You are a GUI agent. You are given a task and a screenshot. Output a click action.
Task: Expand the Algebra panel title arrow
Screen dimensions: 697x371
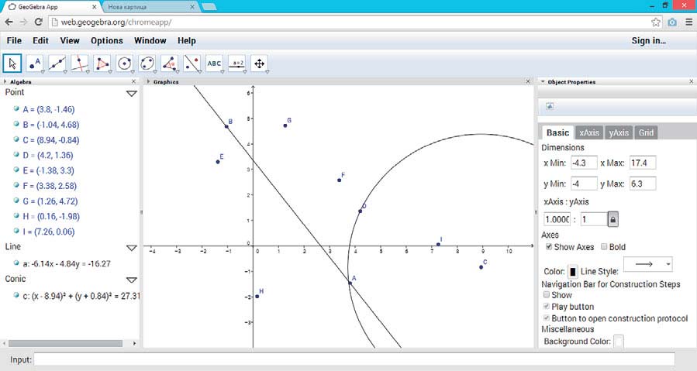point(5,82)
